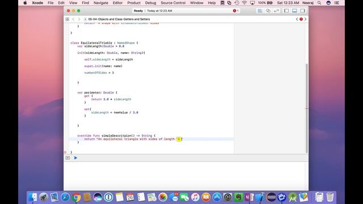Open the Apple menu
This screenshot has width=363, height=204.
25,3
